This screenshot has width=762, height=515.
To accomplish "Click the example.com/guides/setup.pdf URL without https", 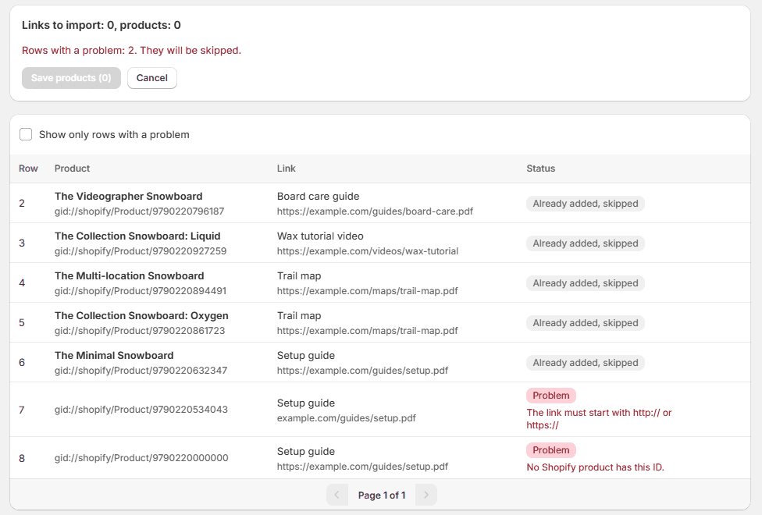I will point(347,418).
